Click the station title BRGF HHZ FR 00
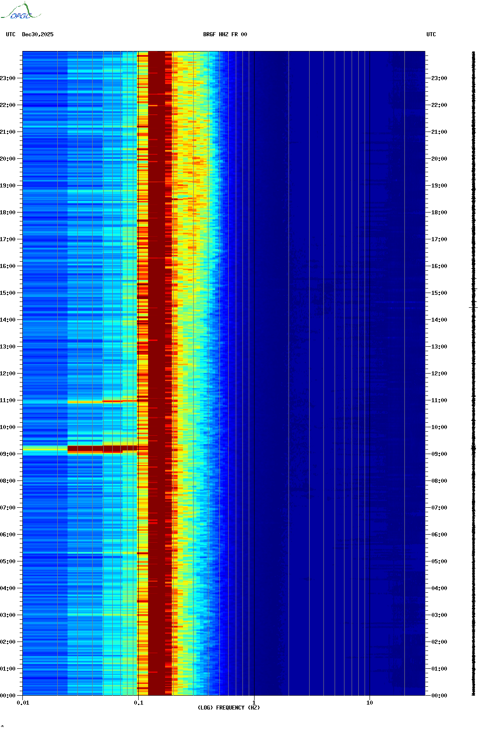This screenshot has width=493, height=731. [x=225, y=34]
